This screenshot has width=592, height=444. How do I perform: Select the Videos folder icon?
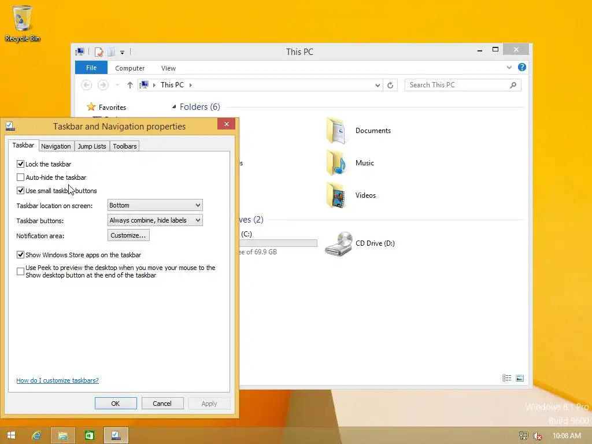coord(336,195)
